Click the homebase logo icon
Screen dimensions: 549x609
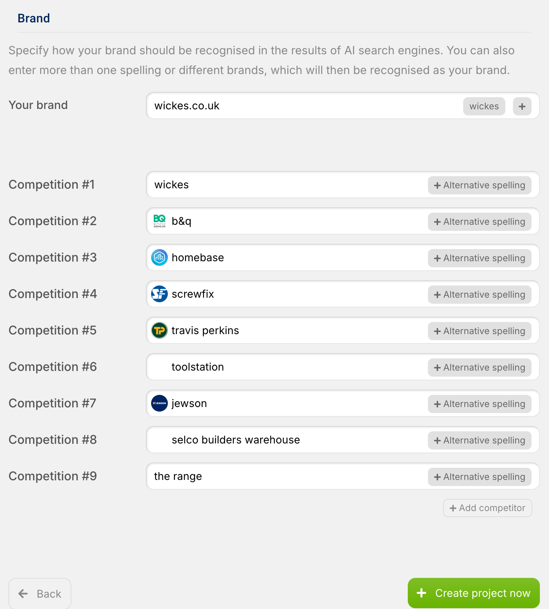159,257
